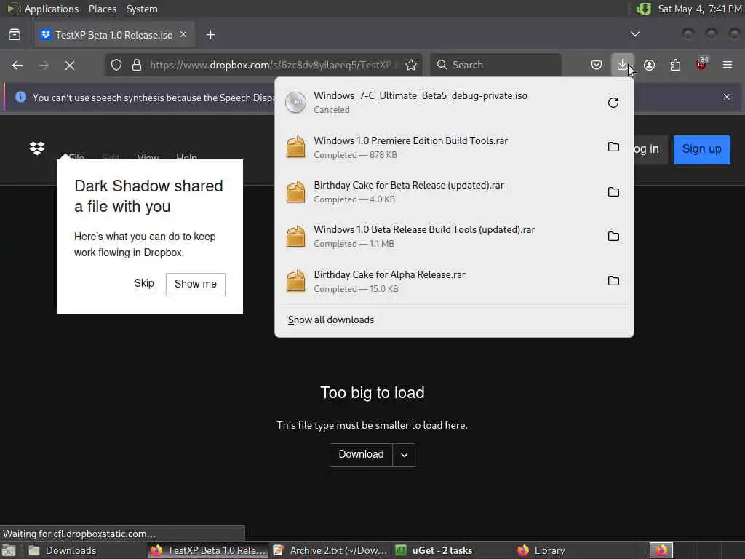745x559 pixels.
Task: Click the Firefox workspace switcher thumbnail
Action: pyautogui.click(x=661, y=550)
